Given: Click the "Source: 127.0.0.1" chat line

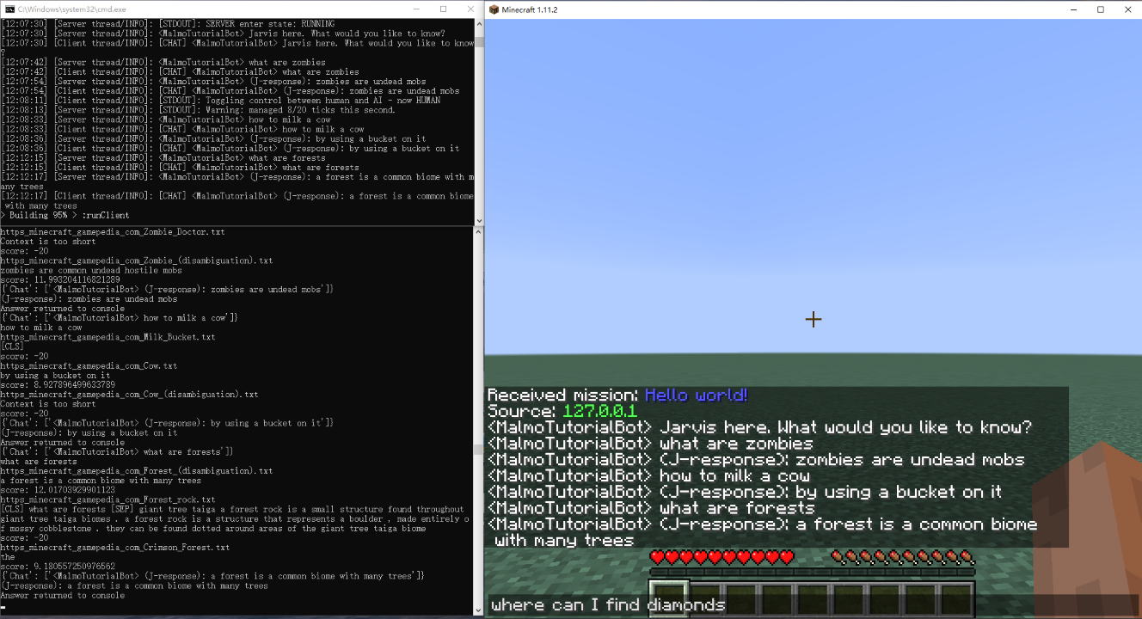Looking at the screenshot, I should click(x=562, y=411).
